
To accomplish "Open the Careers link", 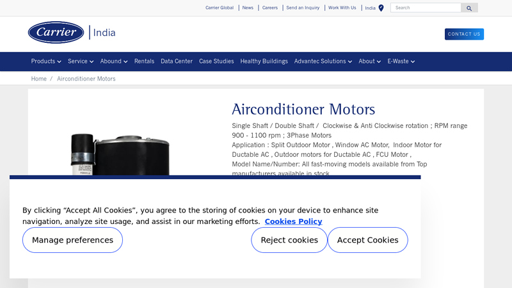I will [269, 8].
